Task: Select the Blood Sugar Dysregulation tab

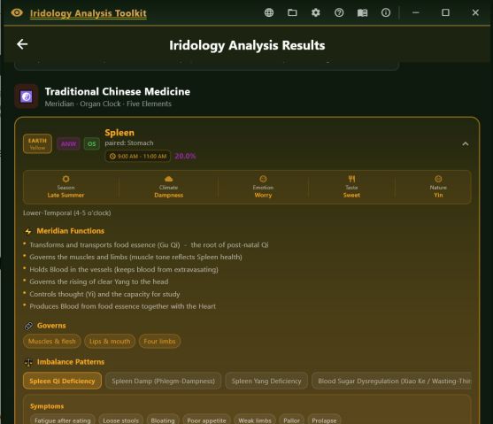Action: (x=391, y=381)
